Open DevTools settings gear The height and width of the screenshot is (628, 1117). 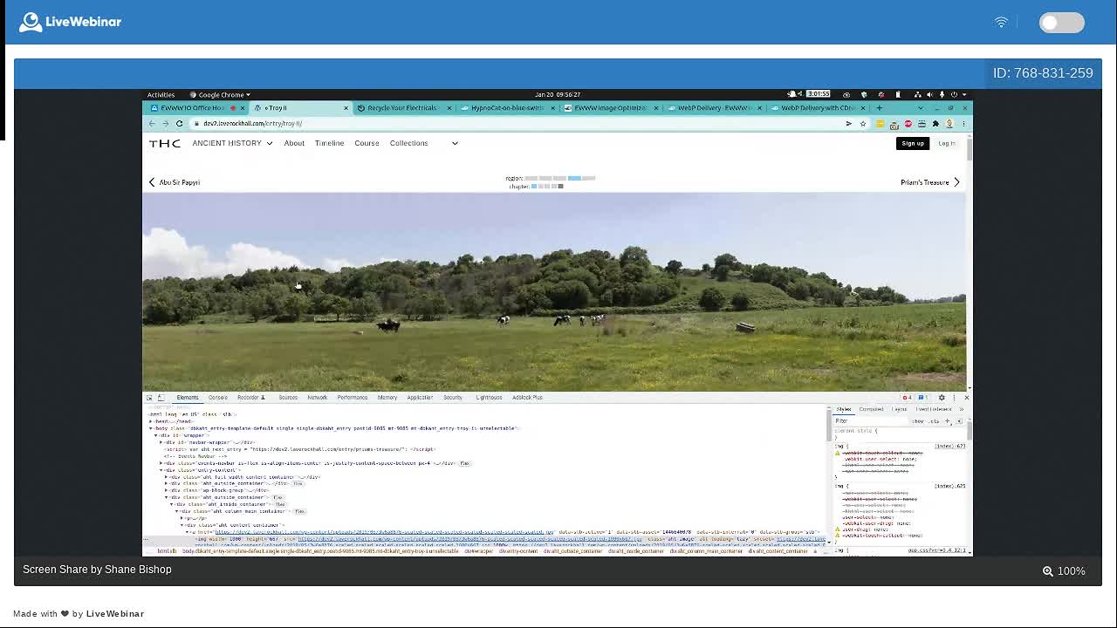tap(941, 398)
